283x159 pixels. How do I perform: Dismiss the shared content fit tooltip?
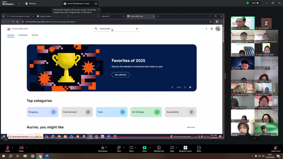coord(99,10)
